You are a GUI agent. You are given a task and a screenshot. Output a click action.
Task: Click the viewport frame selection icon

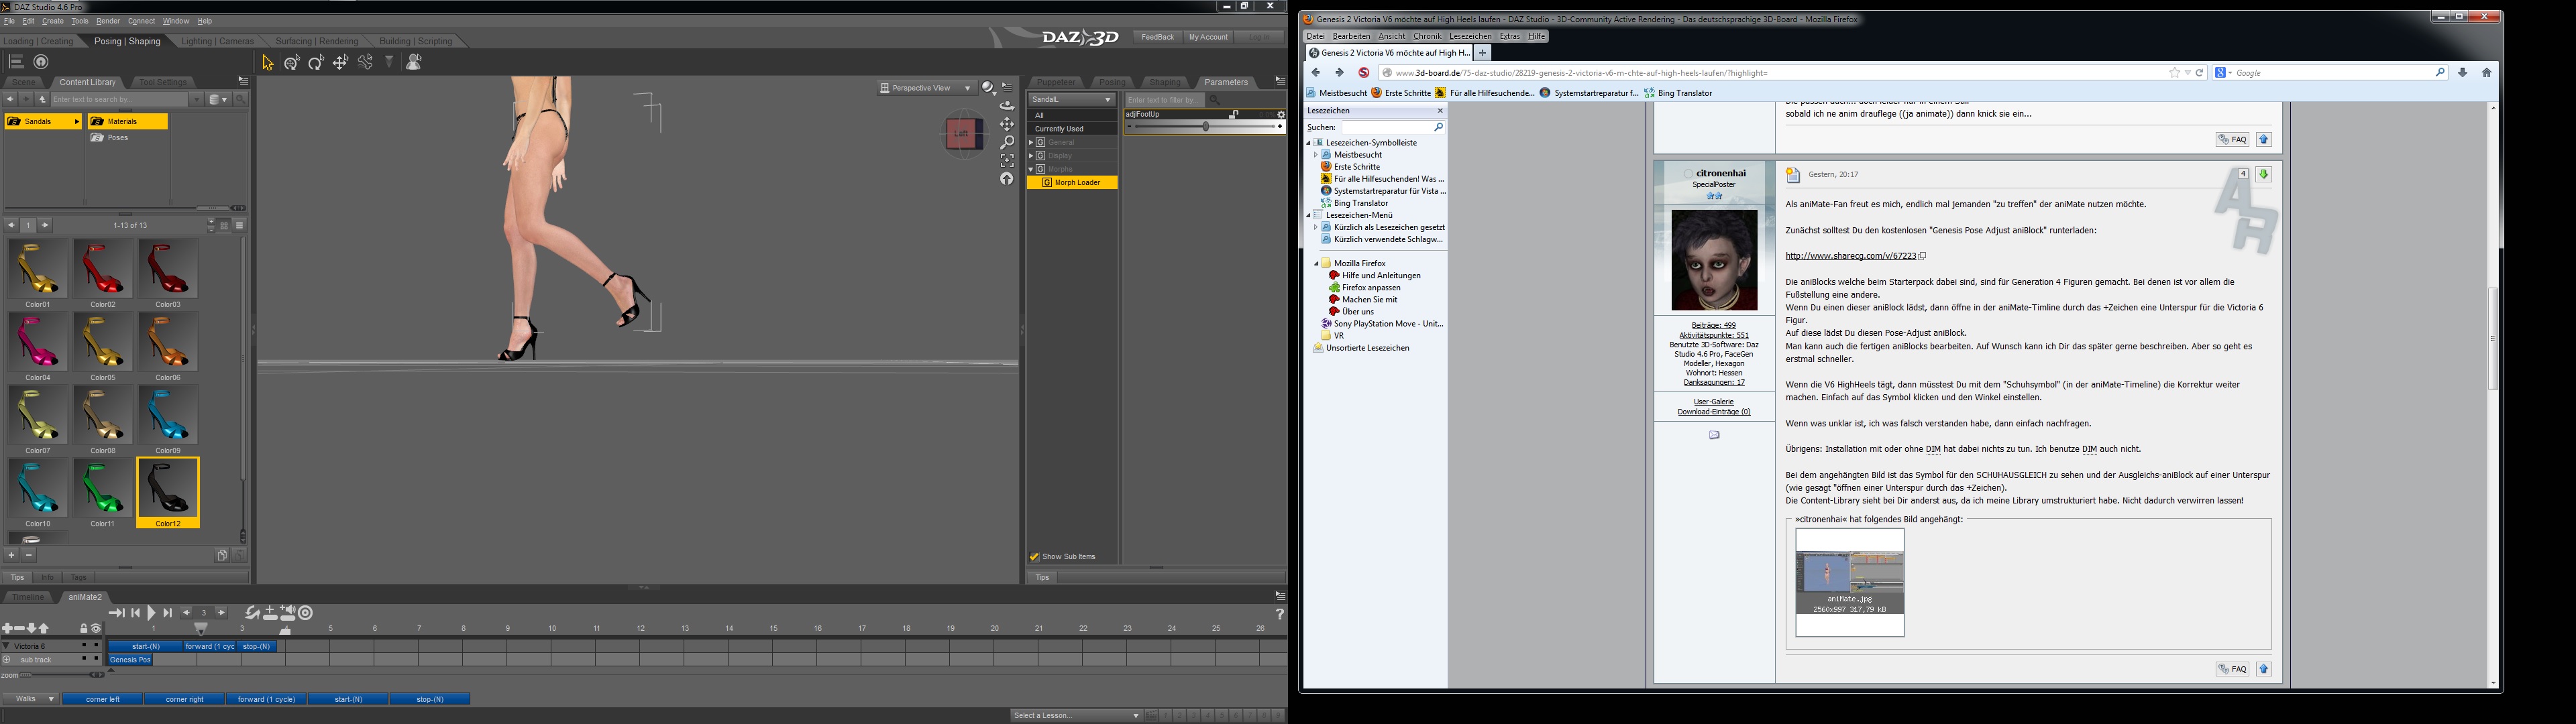(x=1007, y=160)
